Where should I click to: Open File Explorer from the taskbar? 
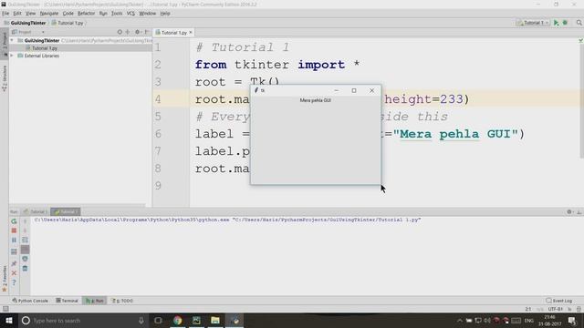(215, 320)
